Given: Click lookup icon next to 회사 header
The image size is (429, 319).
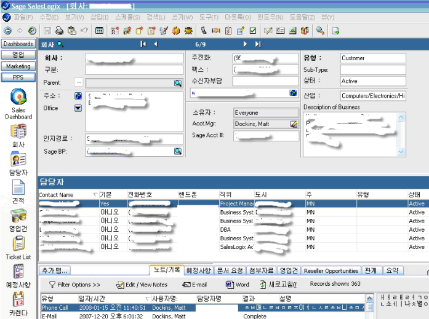Looking at the screenshot, I should tap(60, 44).
